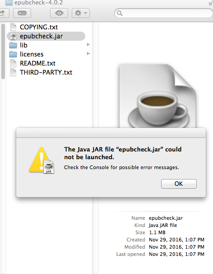213x274 pixels.
Task: Select the COPYING.txt file
Action: pos(39,27)
